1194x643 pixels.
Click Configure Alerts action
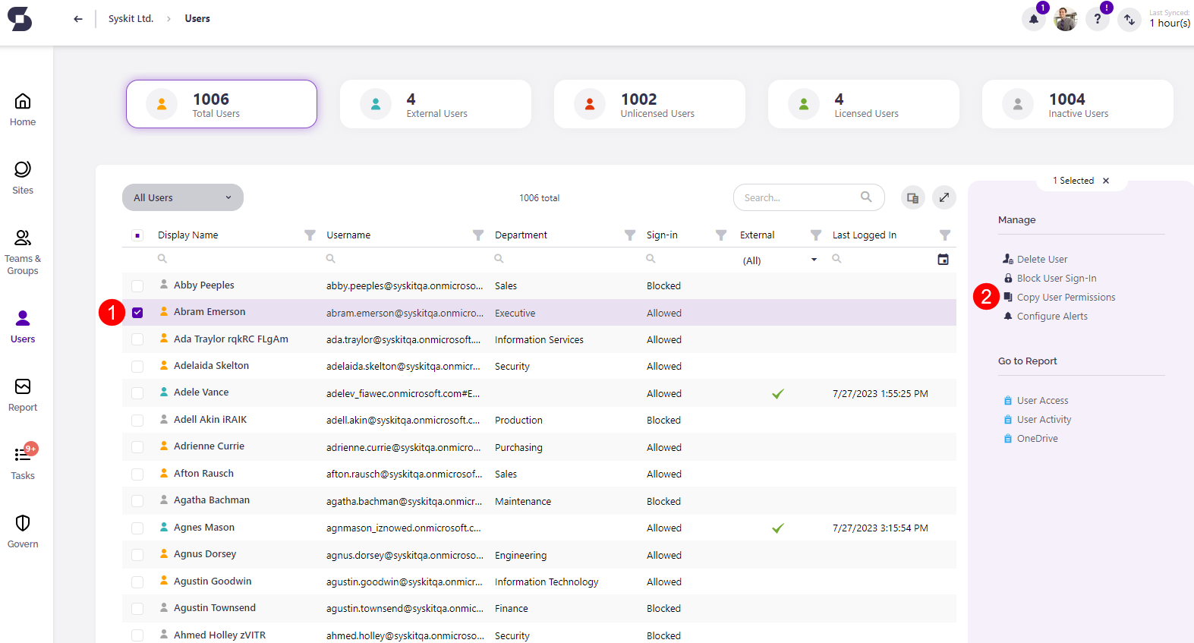point(1045,316)
